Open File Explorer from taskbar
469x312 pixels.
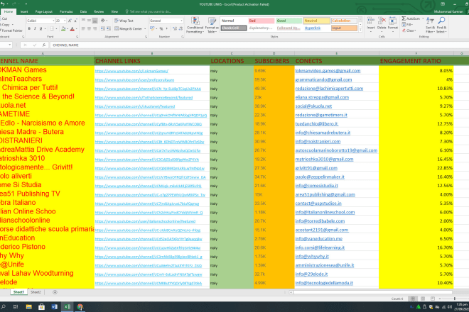pos(28,306)
